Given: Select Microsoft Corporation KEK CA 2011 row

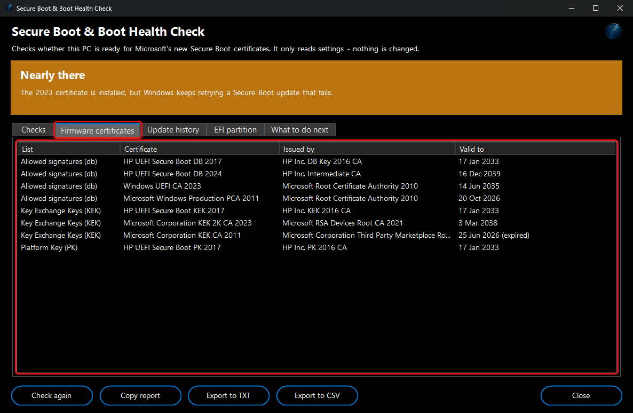Looking at the screenshot, I should pos(316,235).
